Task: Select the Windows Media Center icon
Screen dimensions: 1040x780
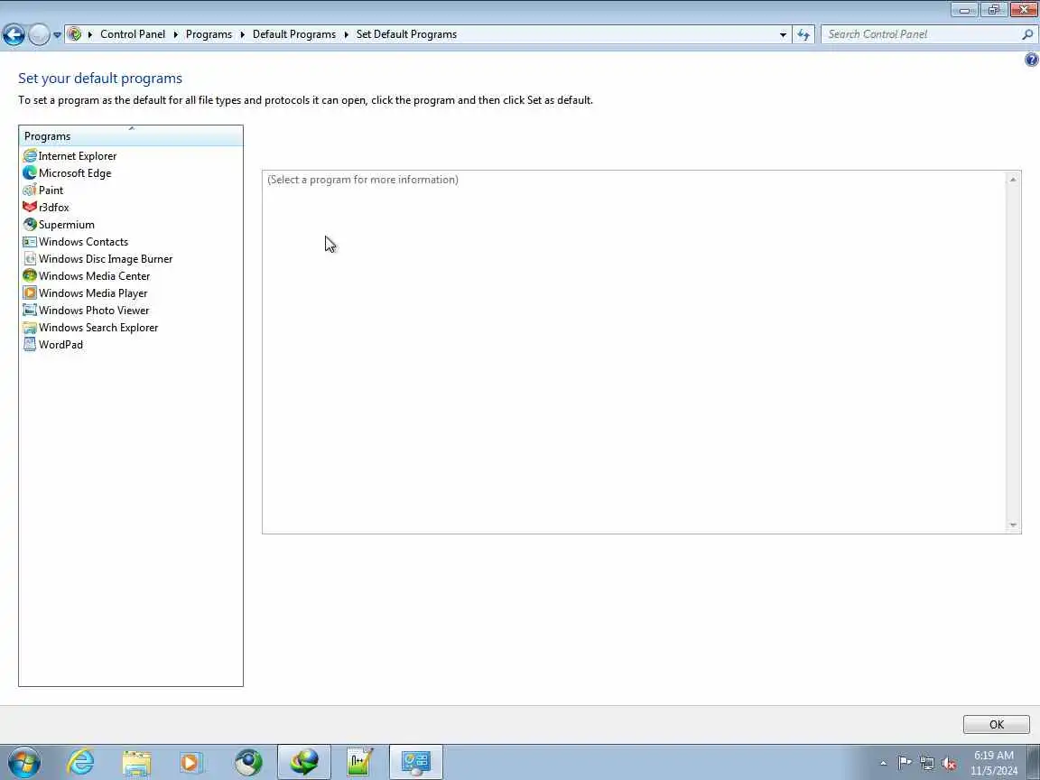Action: (30, 276)
